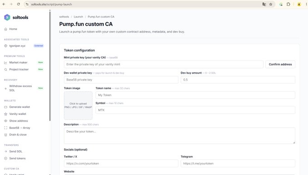Viewport: 308px width, 175px height.
Task: Focus the Dev wallet private key field
Action: tap(121, 80)
